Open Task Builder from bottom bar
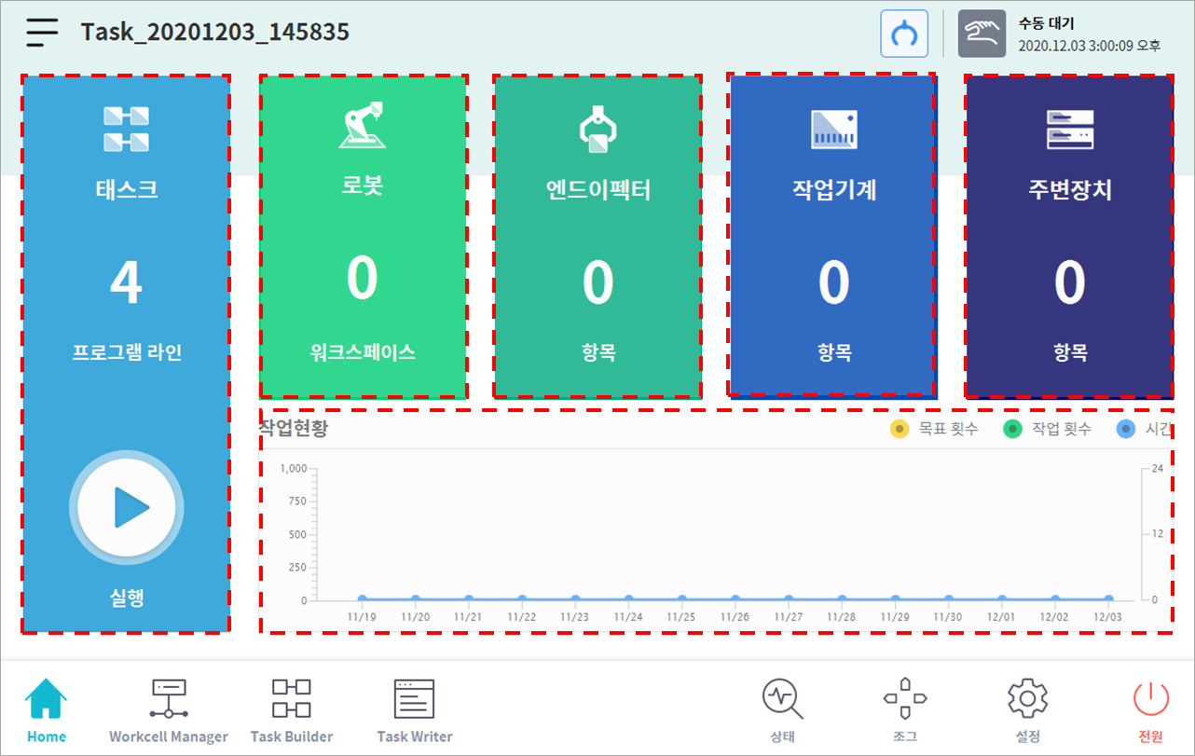 click(x=291, y=710)
